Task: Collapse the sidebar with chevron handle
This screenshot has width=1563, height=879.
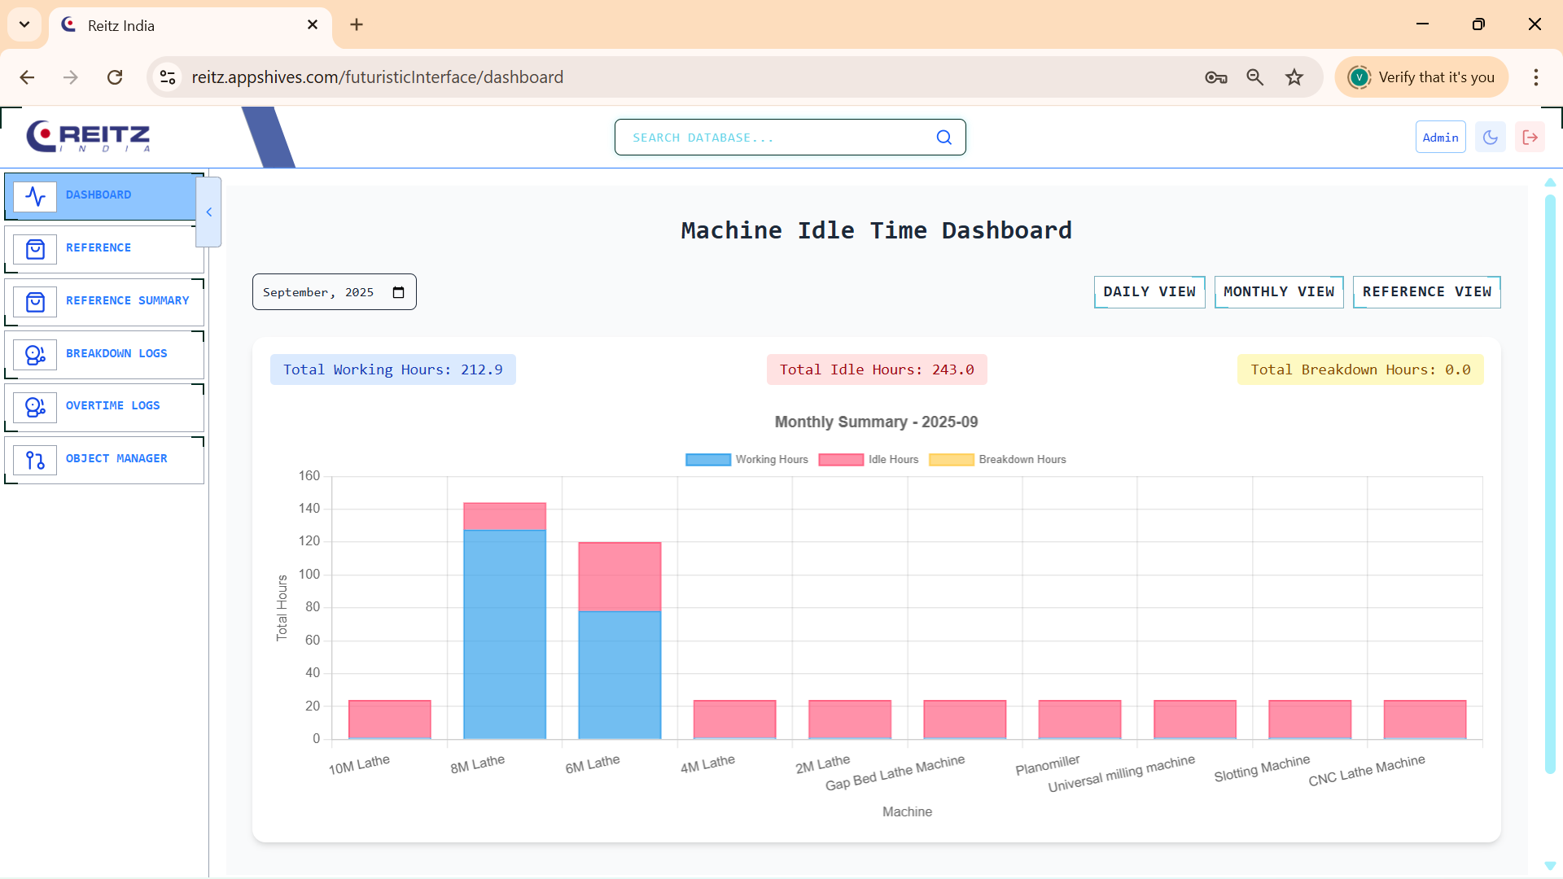Action: (209, 212)
